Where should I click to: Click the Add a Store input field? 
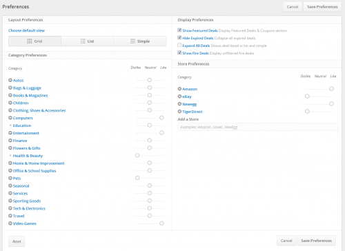(x=258, y=127)
